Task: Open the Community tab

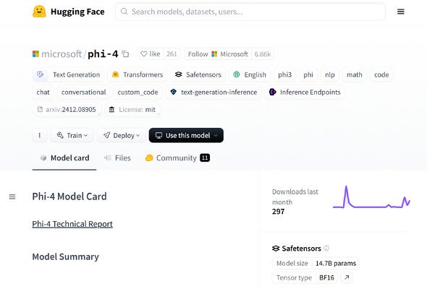Action: pos(177,158)
